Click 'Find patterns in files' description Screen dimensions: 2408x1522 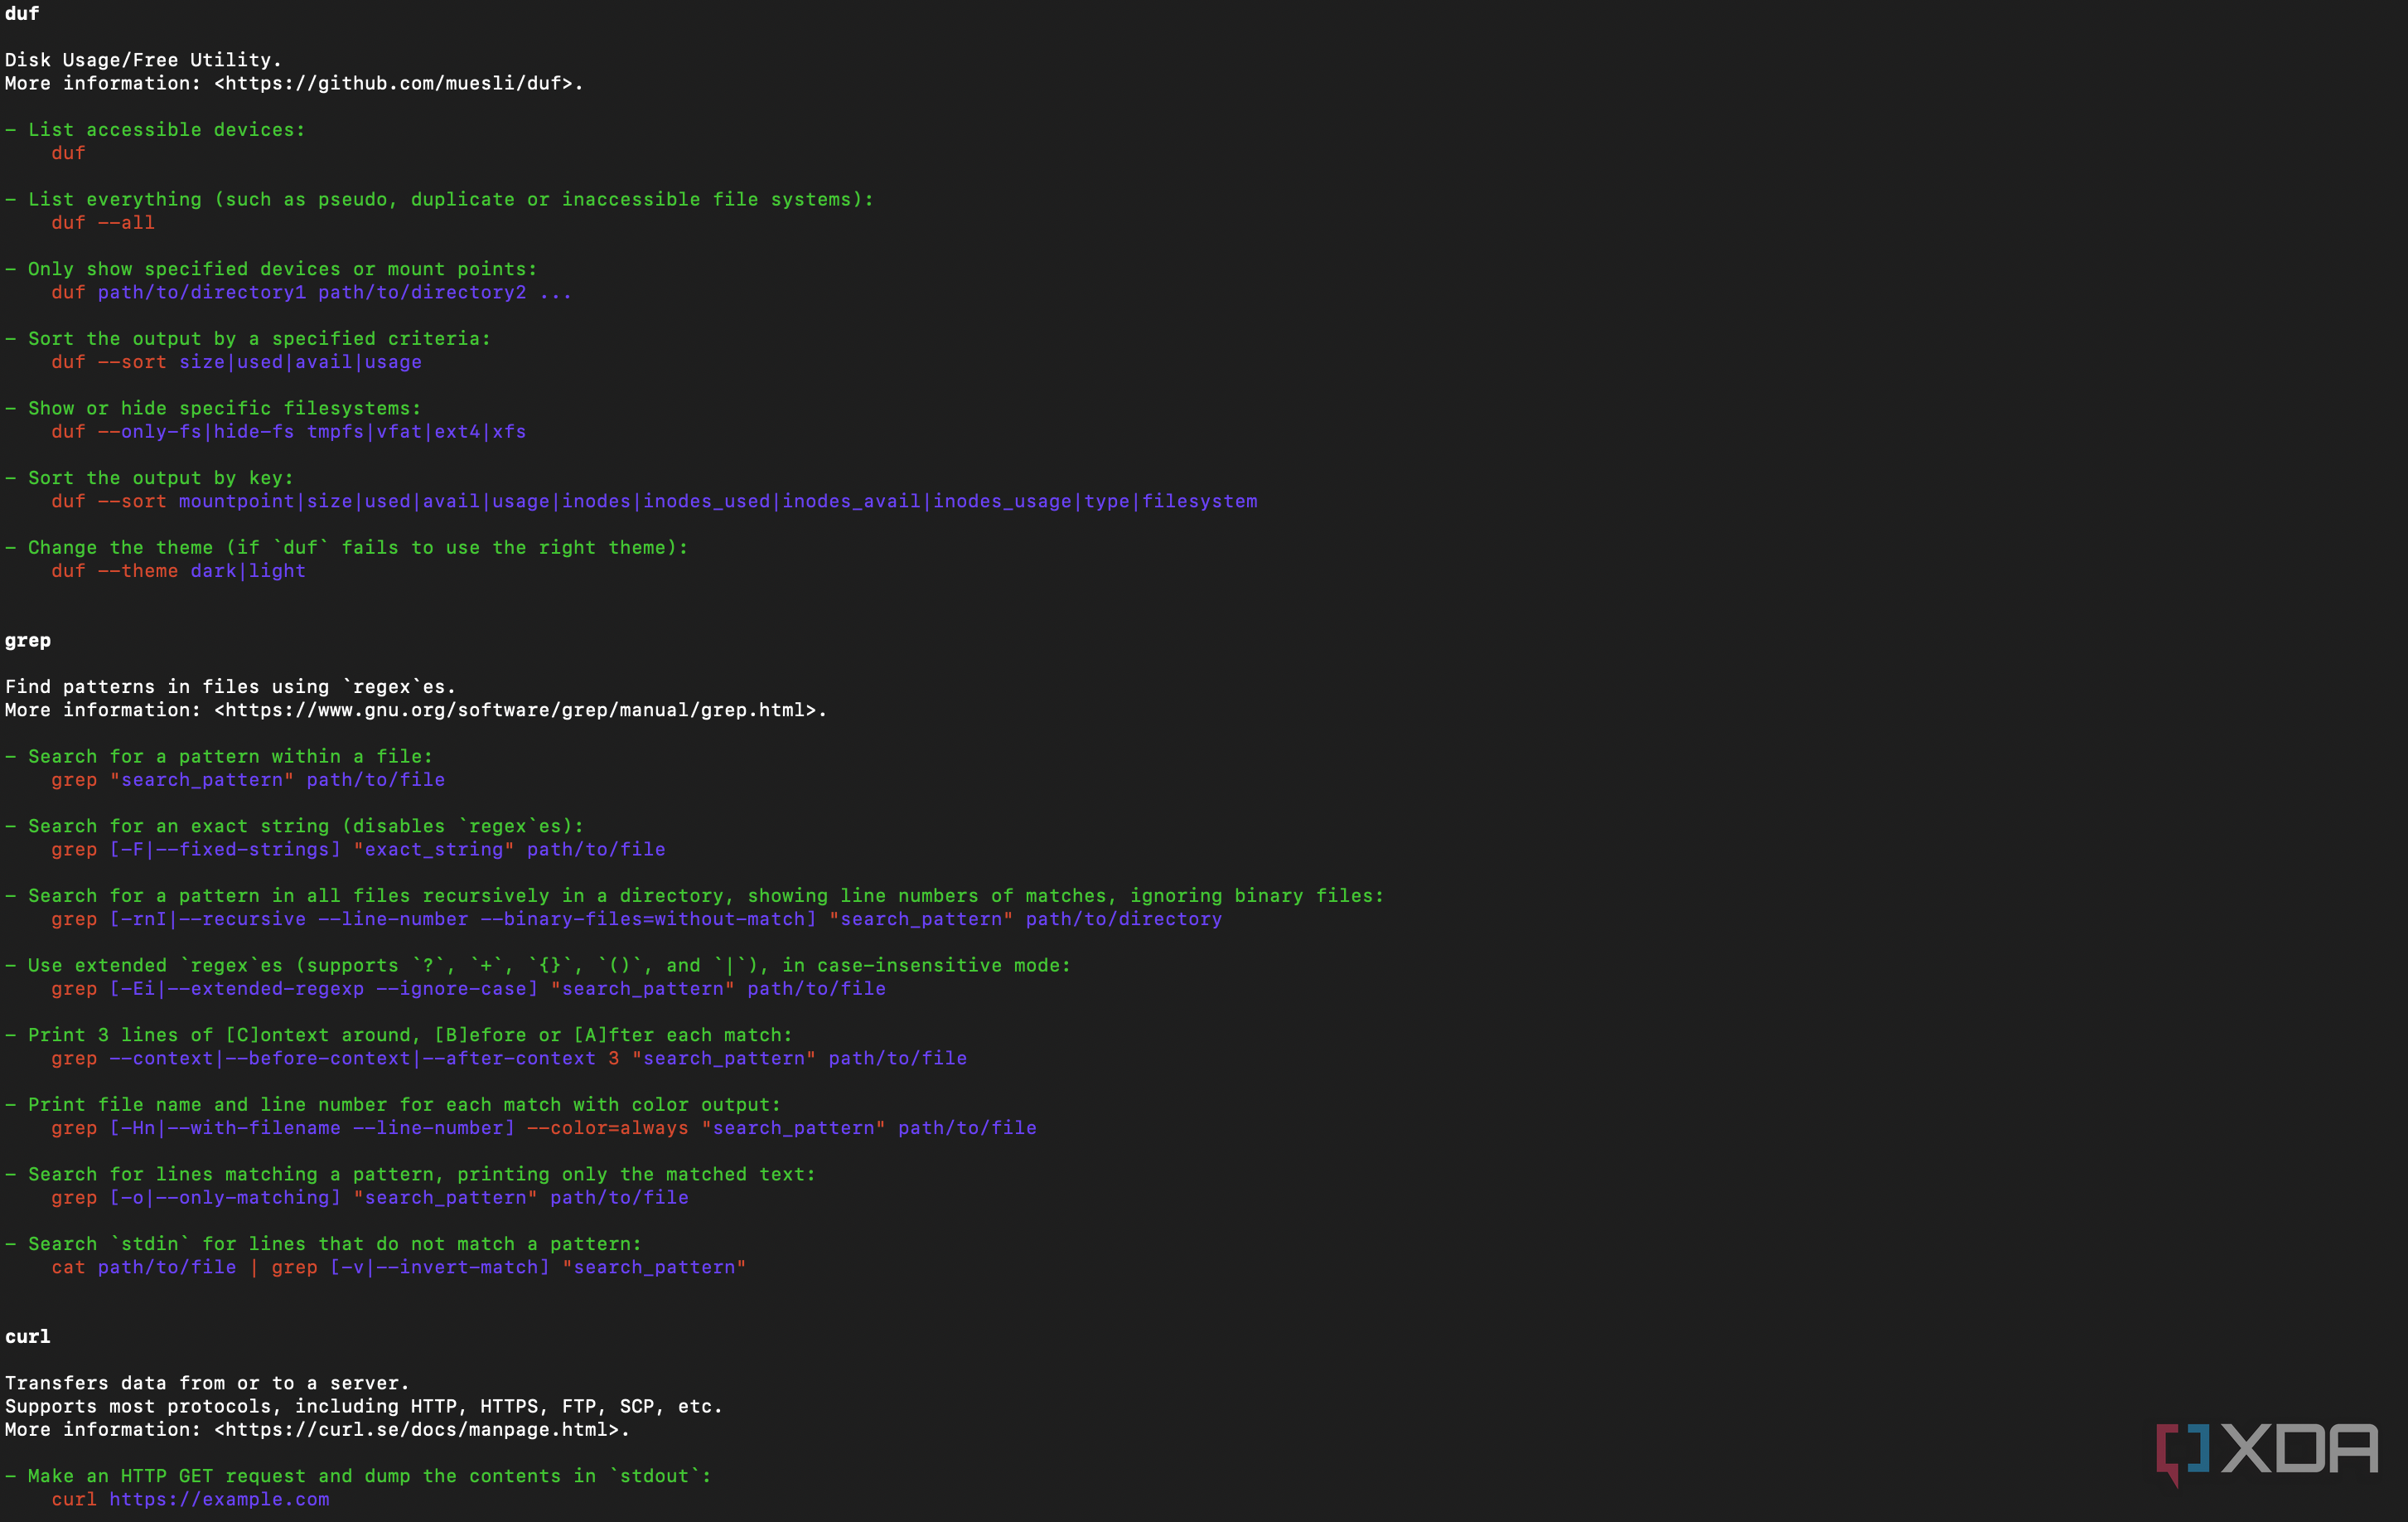tap(231, 686)
